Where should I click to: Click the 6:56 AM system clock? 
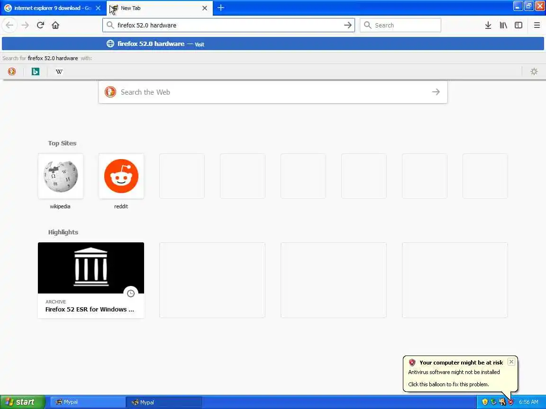coord(528,402)
